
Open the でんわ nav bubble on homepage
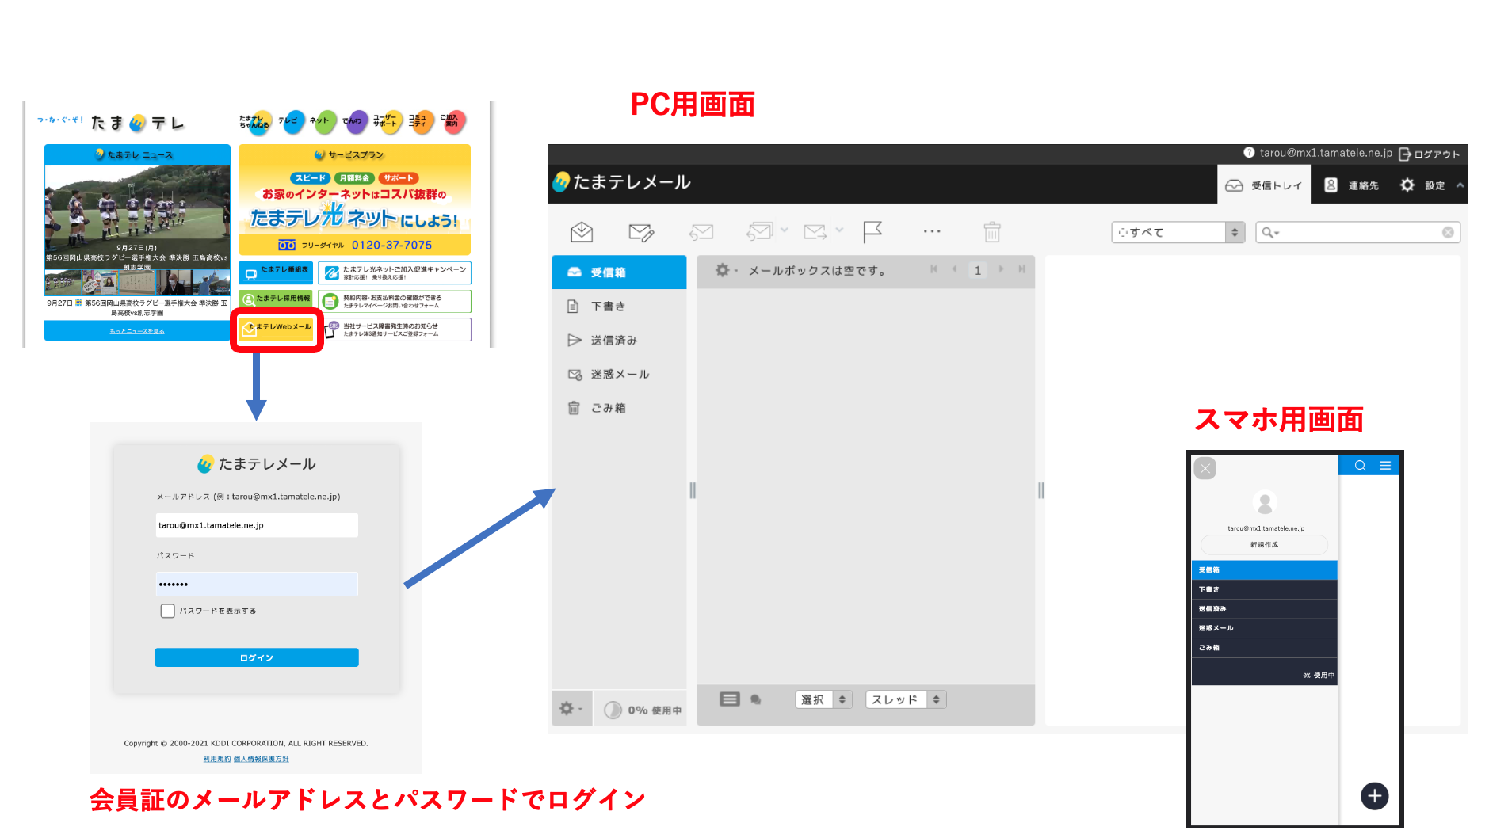[x=354, y=121]
